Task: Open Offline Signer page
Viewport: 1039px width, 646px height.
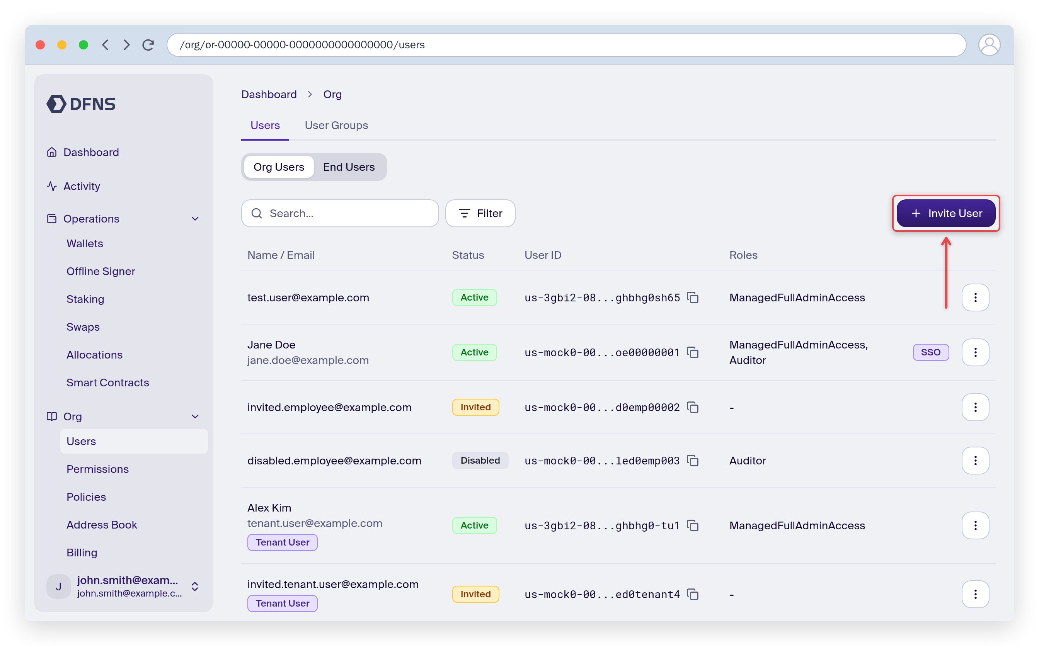Action: (100, 271)
